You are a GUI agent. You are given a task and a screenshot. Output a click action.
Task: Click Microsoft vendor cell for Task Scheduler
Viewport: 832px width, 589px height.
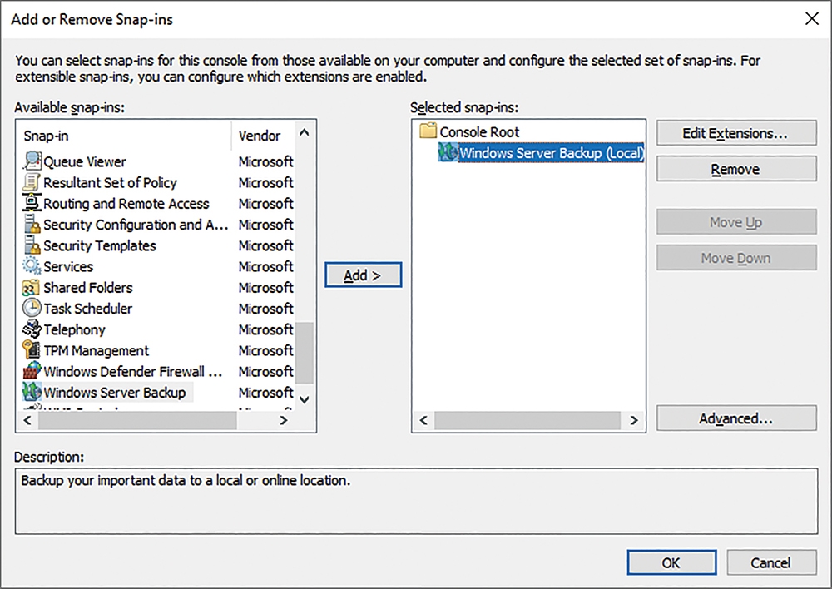[266, 309]
